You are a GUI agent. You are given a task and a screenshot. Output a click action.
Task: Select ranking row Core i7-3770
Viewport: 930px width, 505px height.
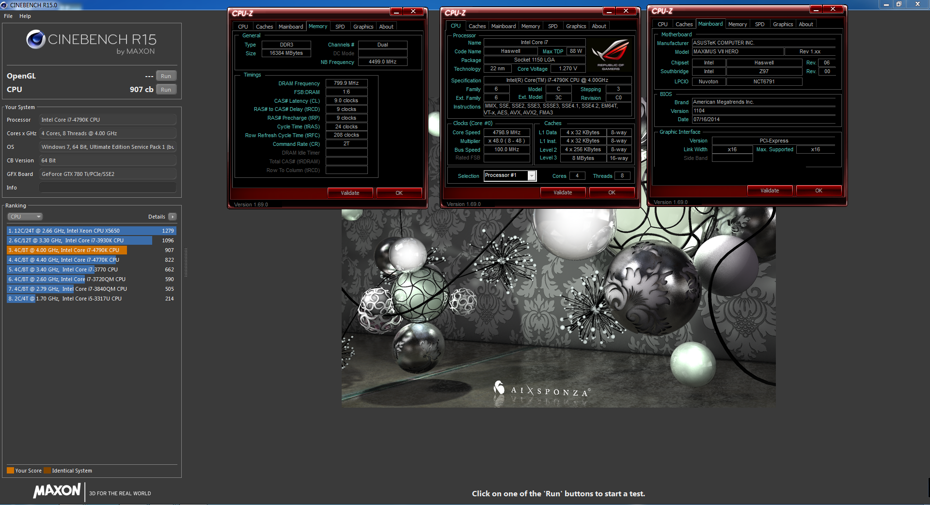[91, 269]
